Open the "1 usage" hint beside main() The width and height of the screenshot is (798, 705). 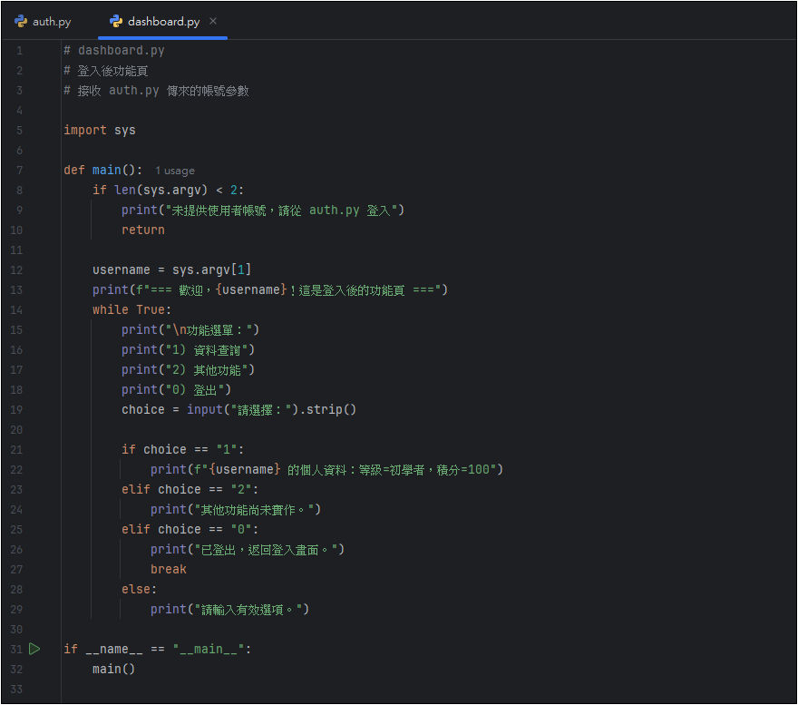(174, 171)
